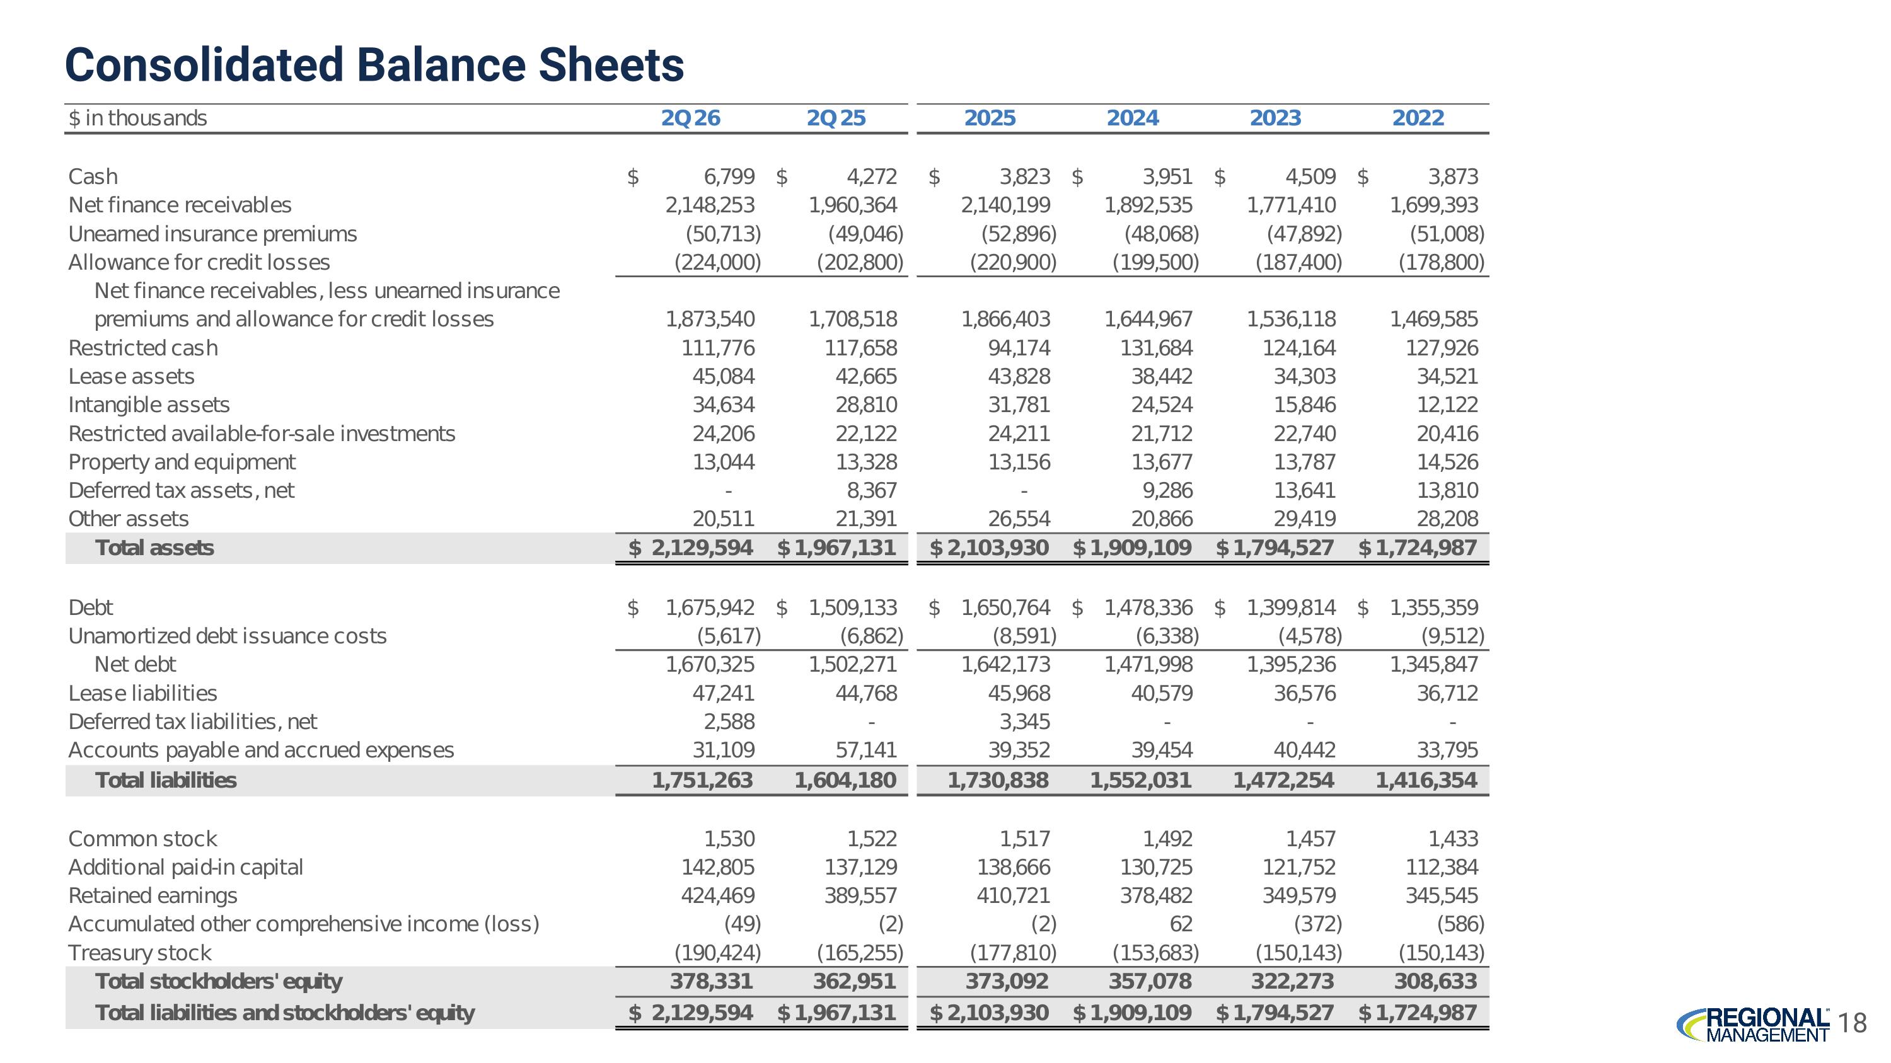Select the 2Q 26 column header
The height and width of the screenshot is (1063, 1891).
pyautogui.click(x=690, y=118)
